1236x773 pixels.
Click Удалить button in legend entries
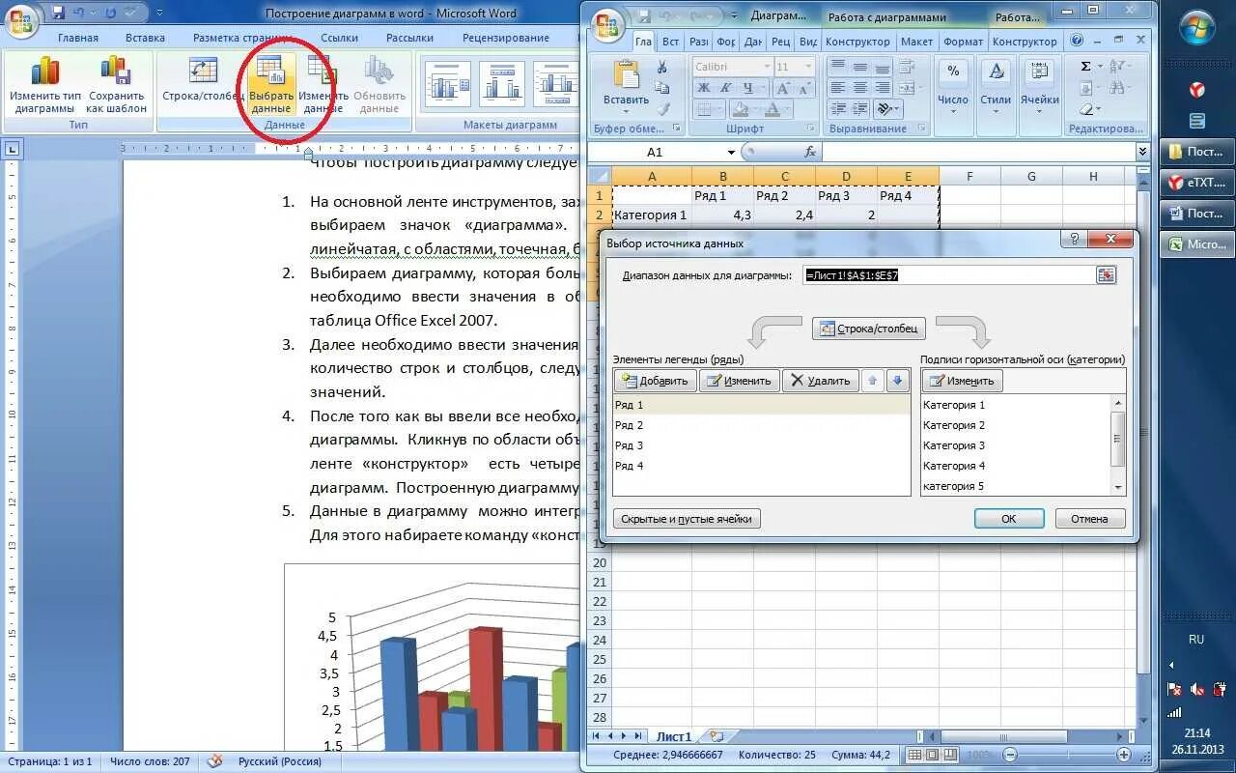coord(820,381)
